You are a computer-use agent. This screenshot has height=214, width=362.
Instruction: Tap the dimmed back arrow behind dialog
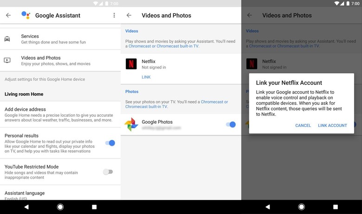click(249, 15)
